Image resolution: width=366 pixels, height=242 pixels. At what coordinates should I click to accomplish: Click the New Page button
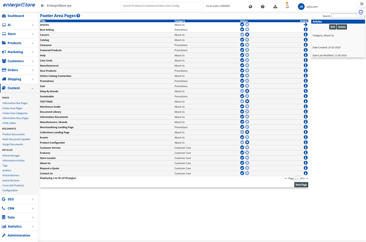(x=301, y=185)
